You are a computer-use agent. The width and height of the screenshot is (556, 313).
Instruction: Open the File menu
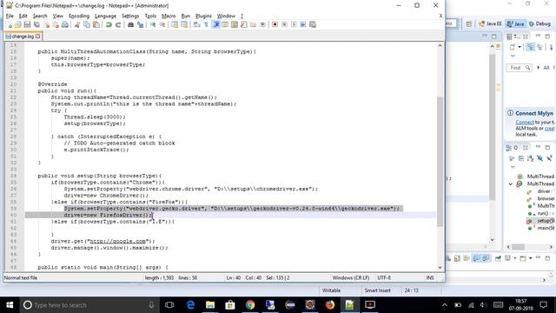click(10, 16)
